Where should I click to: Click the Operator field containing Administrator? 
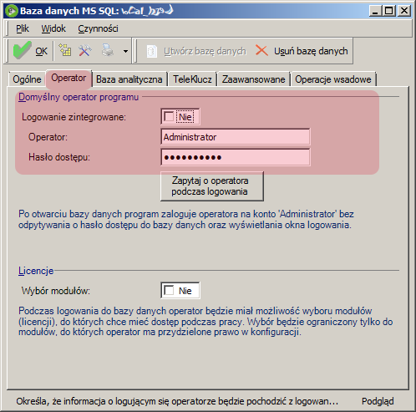tap(236, 137)
